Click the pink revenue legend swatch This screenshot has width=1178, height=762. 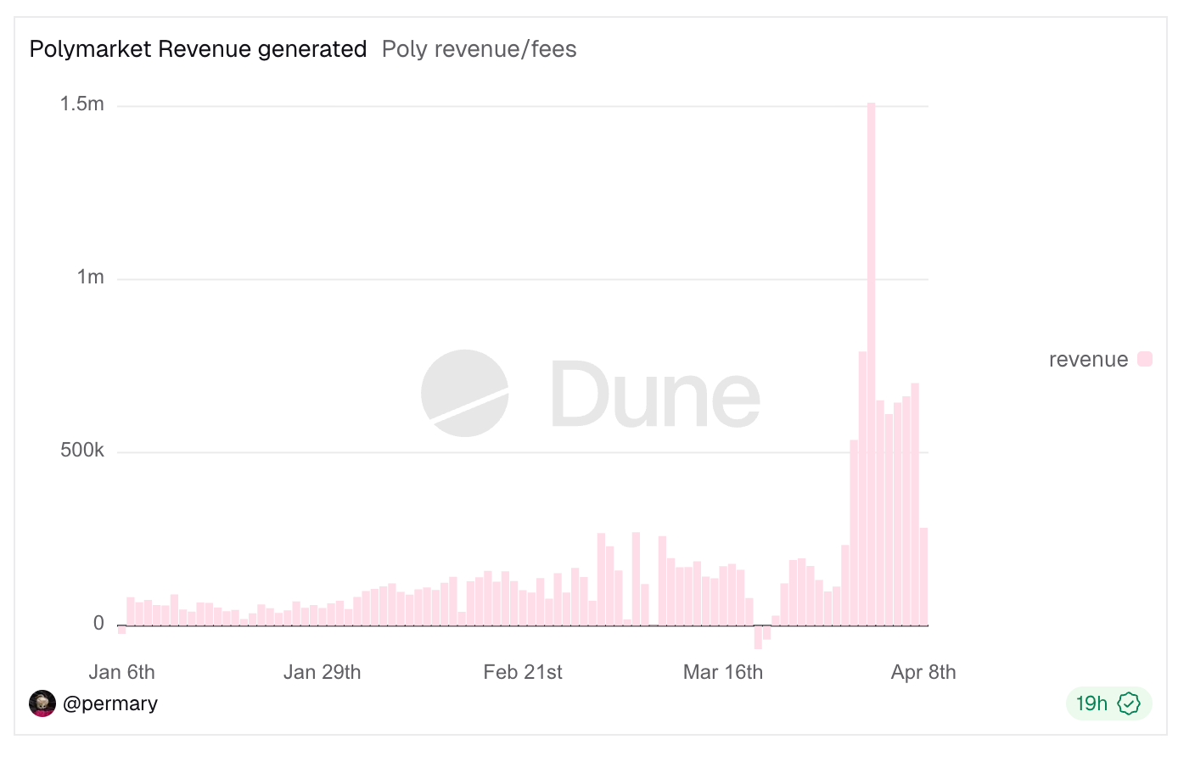(1145, 359)
